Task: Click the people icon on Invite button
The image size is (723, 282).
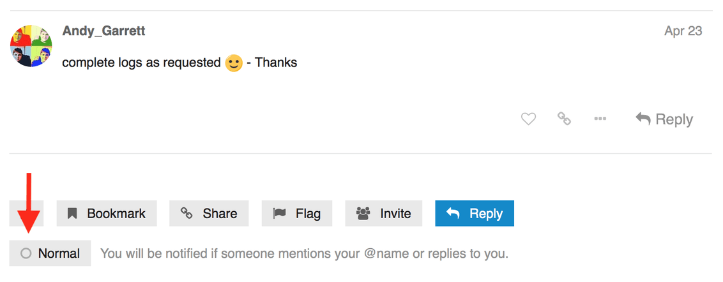Action: 363,214
